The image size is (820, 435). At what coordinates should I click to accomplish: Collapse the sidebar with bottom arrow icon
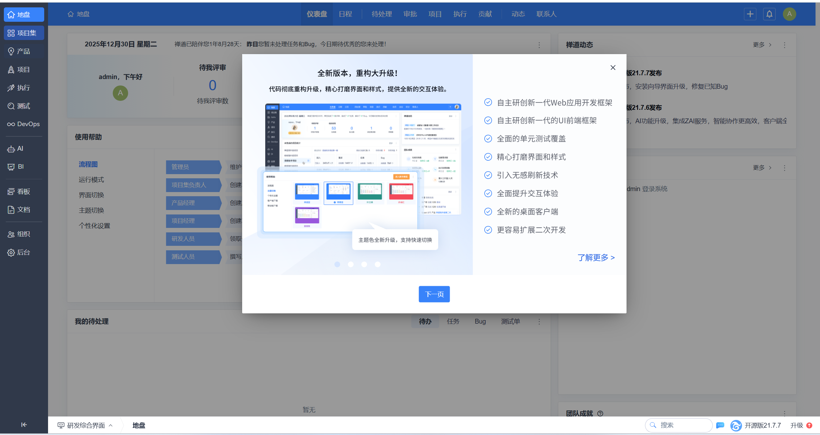[24, 425]
